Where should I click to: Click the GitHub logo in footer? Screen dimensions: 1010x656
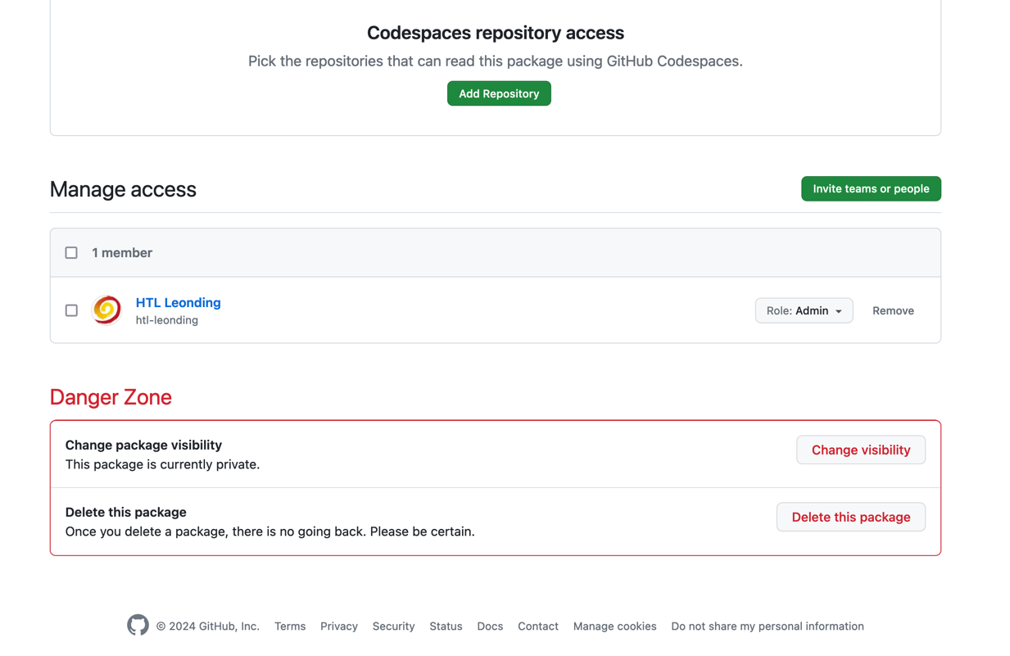click(x=138, y=626)
